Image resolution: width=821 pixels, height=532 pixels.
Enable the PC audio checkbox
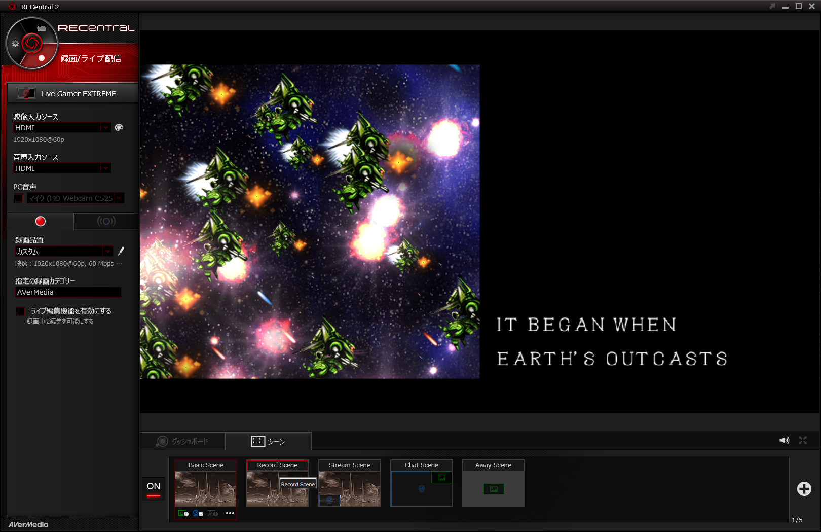[19, 198]
